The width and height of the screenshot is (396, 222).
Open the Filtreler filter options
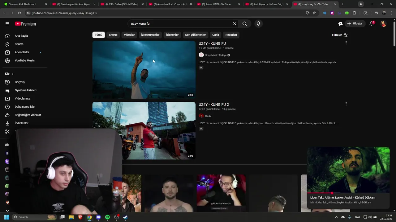pyautogui.click(x=340, y=35)
